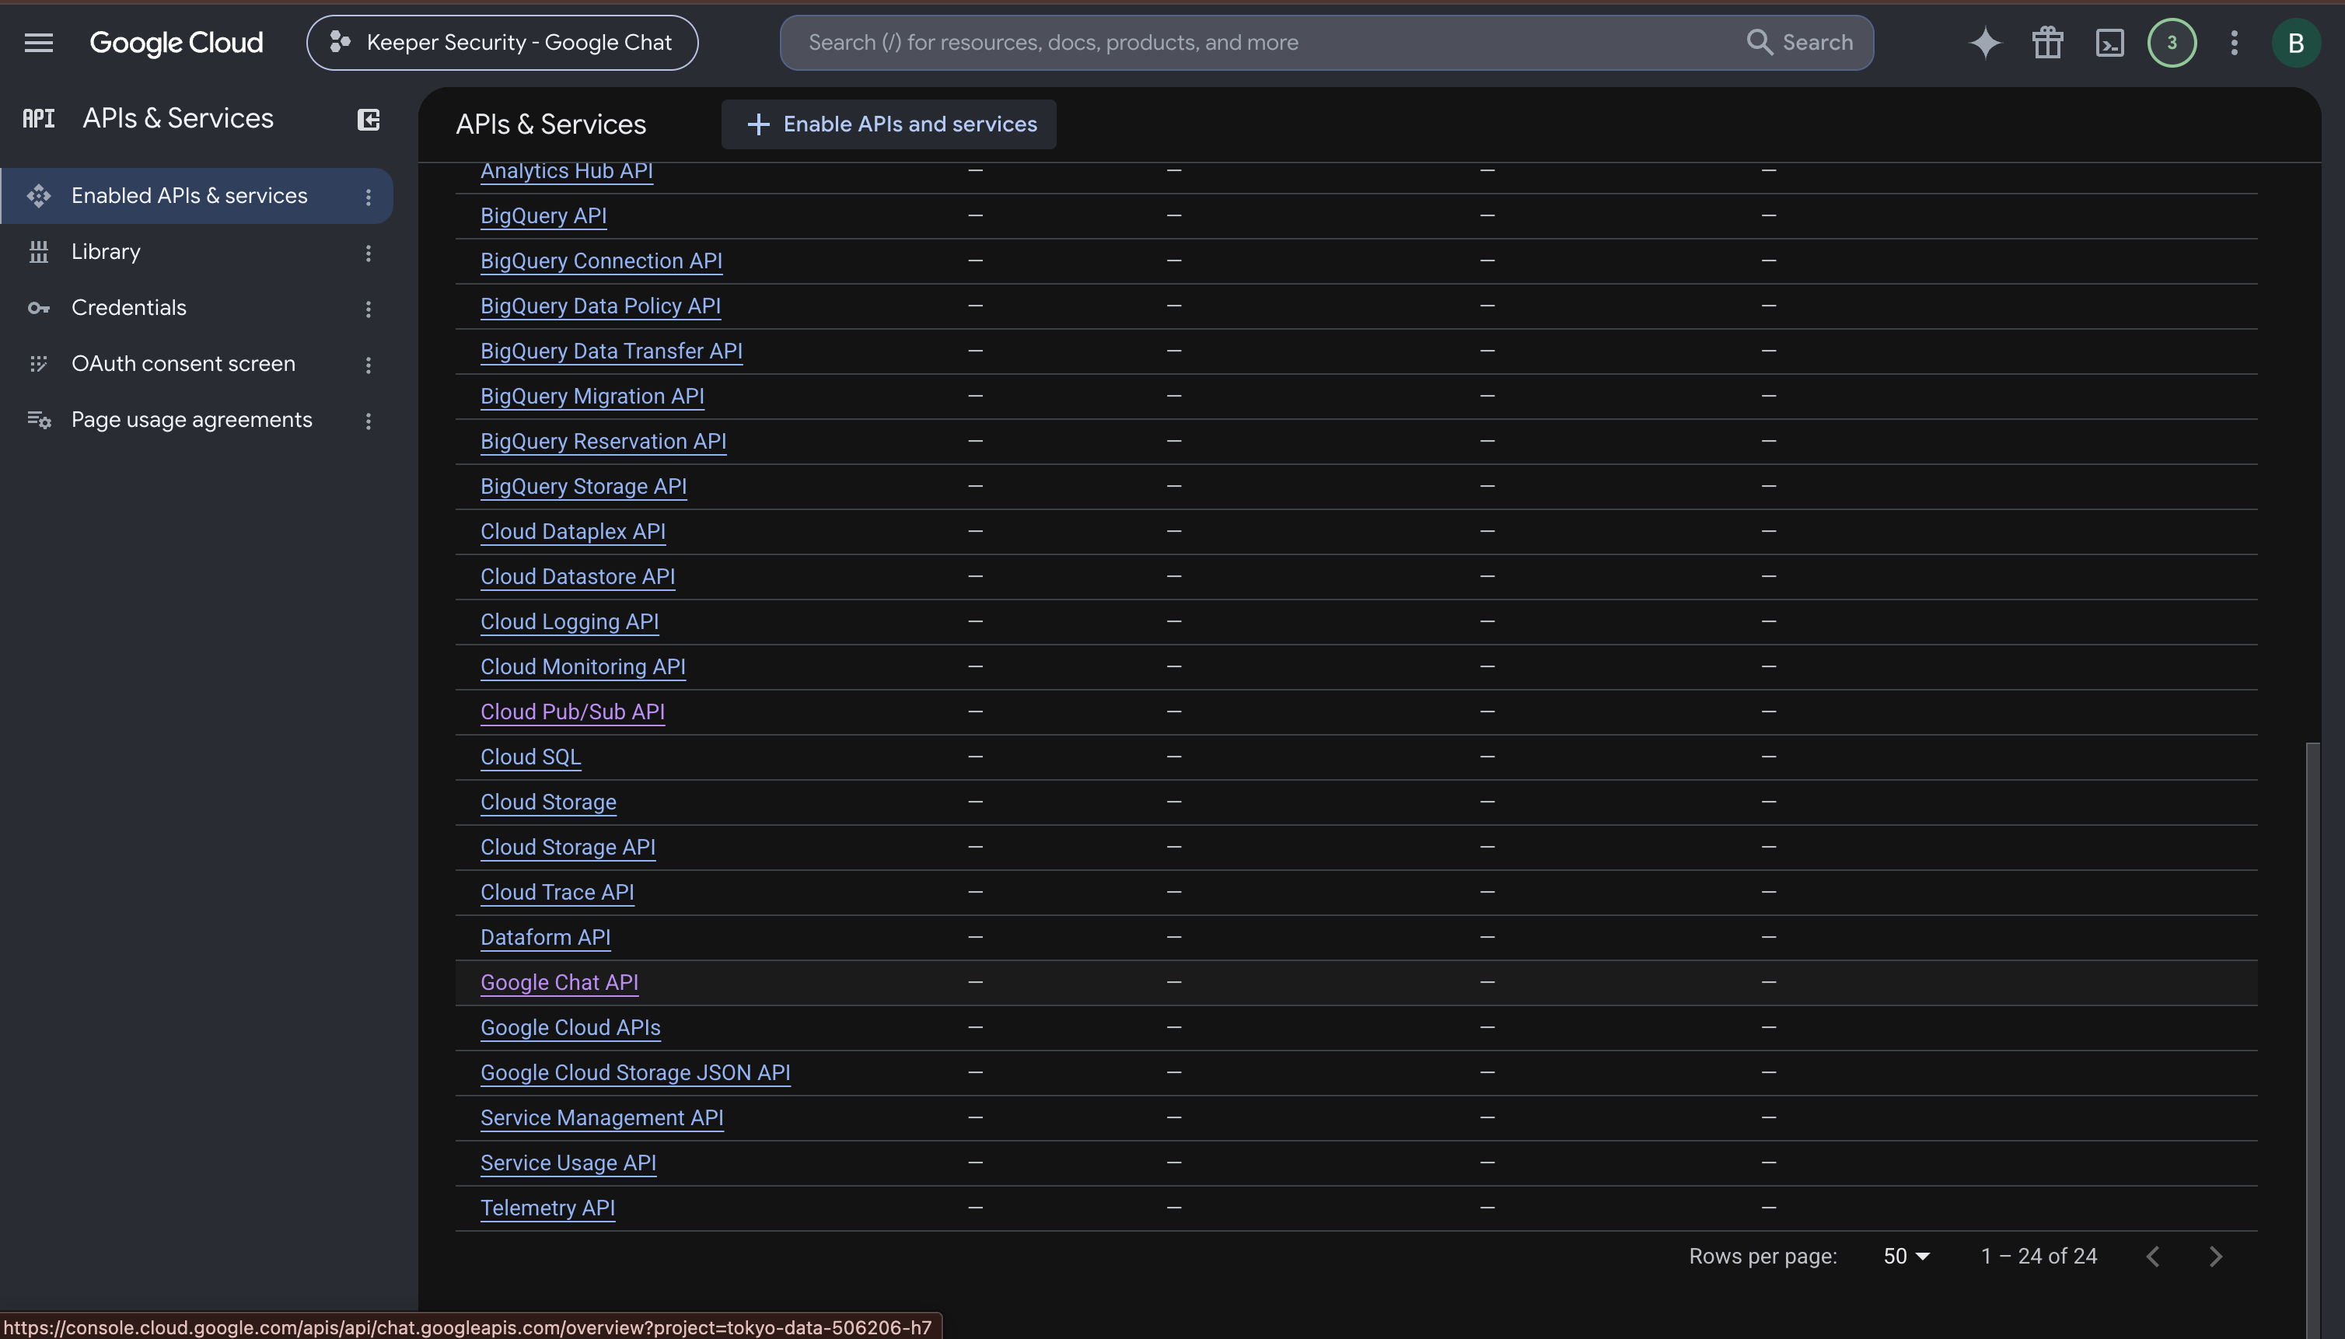
Task: Open more options beside OAuth consent screen
Action: [368, 365]
